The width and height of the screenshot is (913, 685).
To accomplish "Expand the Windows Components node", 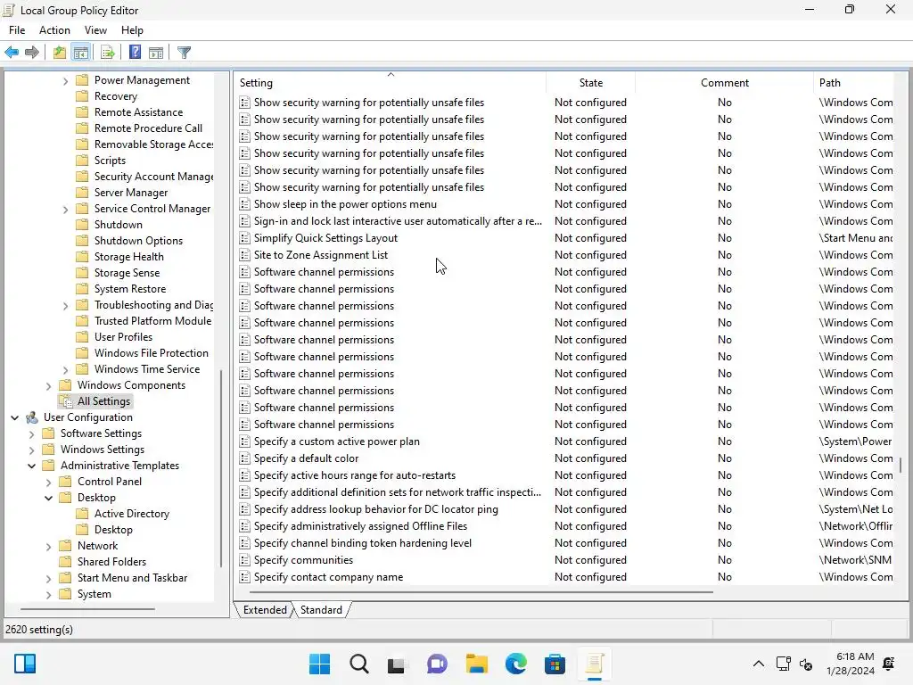I will point(49,385).
